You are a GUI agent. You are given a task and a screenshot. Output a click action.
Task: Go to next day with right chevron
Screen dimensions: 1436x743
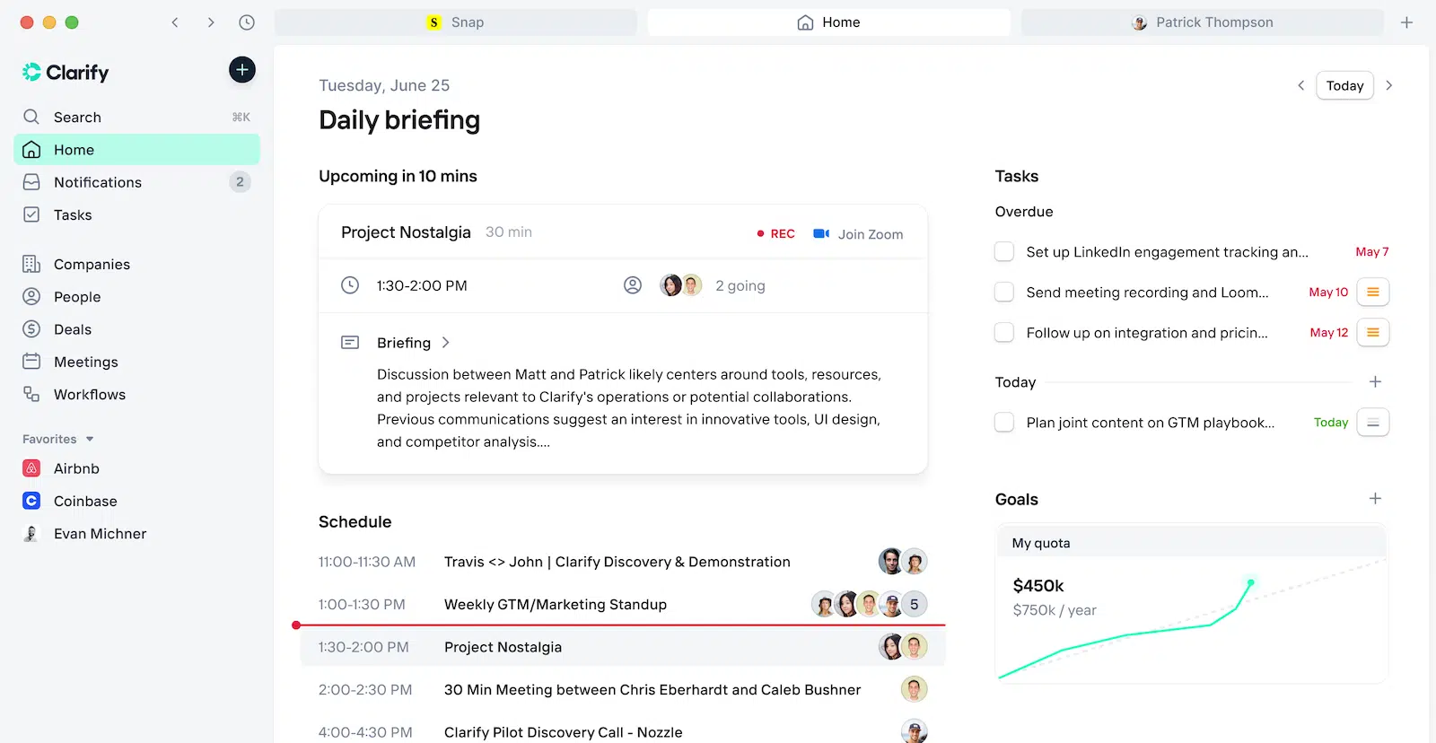(x=1389, y=85)
